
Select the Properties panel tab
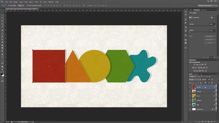[196, 10]
